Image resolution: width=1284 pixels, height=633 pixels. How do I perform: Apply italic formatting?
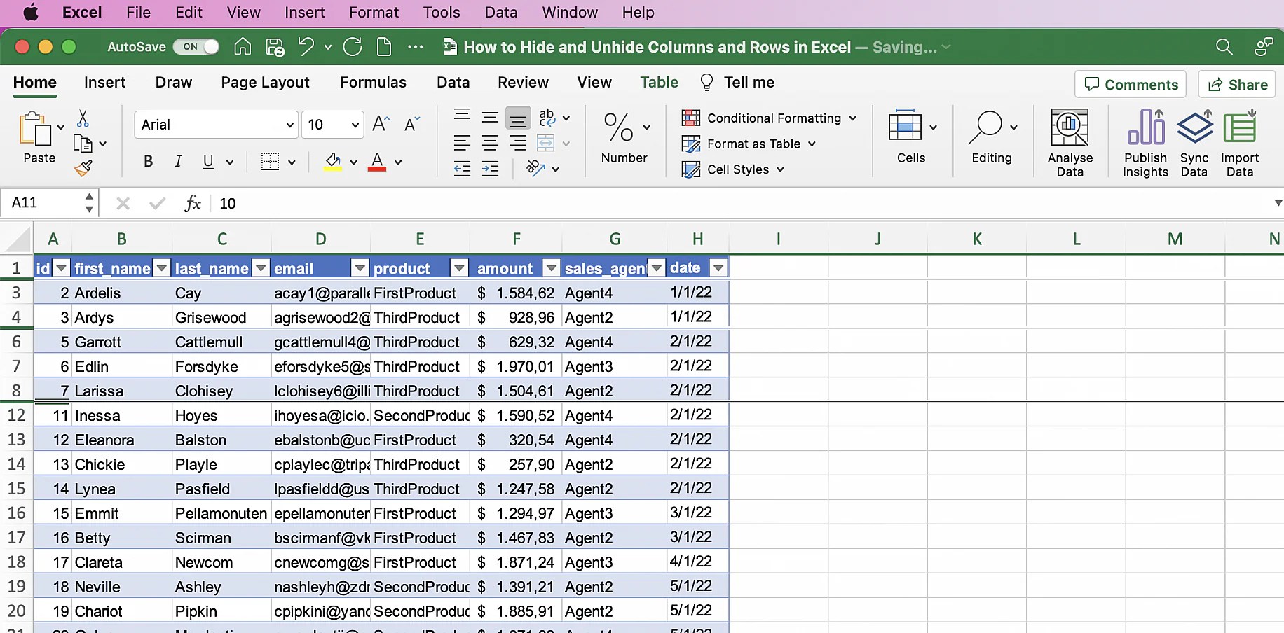178,161
